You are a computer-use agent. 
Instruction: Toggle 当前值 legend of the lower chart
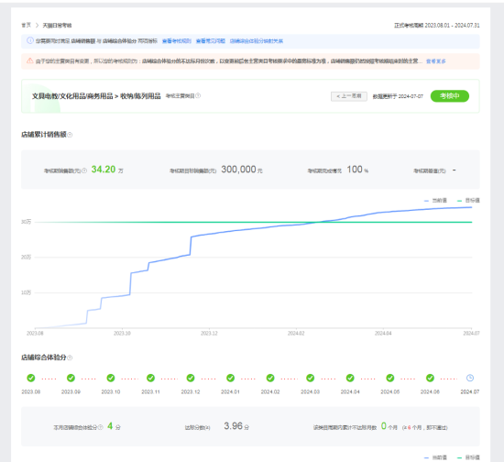tap(435, 457)
